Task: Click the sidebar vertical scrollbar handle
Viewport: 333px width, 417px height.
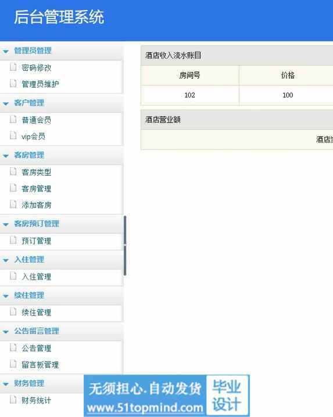Action: 125,245
